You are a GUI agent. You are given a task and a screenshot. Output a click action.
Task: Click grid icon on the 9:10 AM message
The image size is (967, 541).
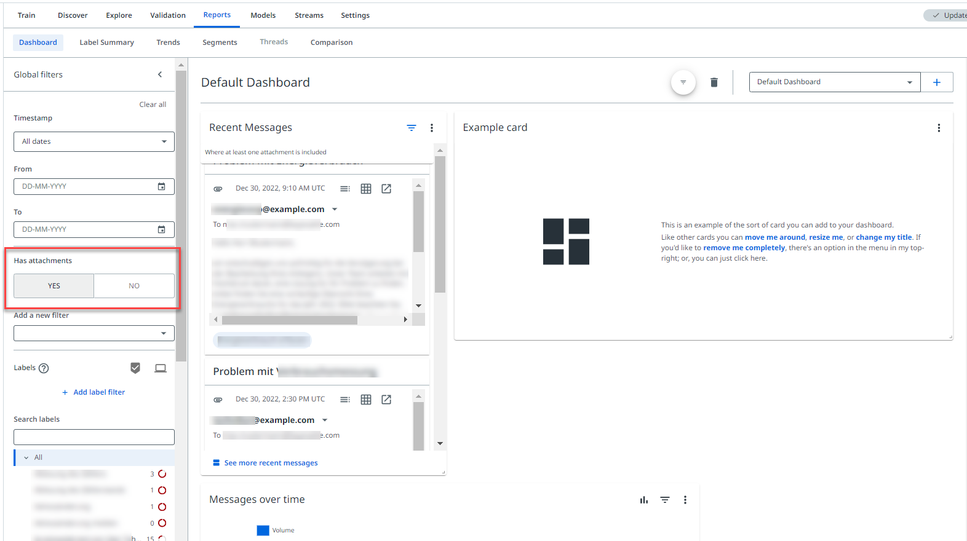coord(366,189)
